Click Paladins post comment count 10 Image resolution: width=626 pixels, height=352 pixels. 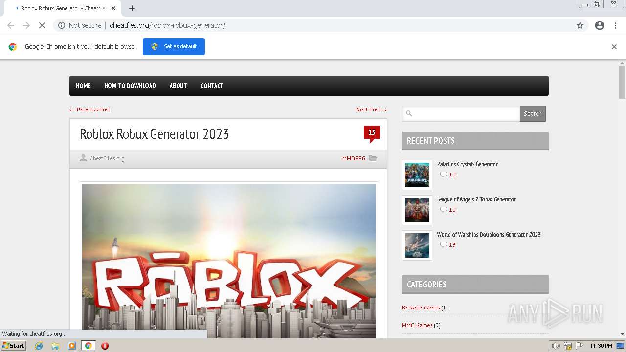click(452, 175)
